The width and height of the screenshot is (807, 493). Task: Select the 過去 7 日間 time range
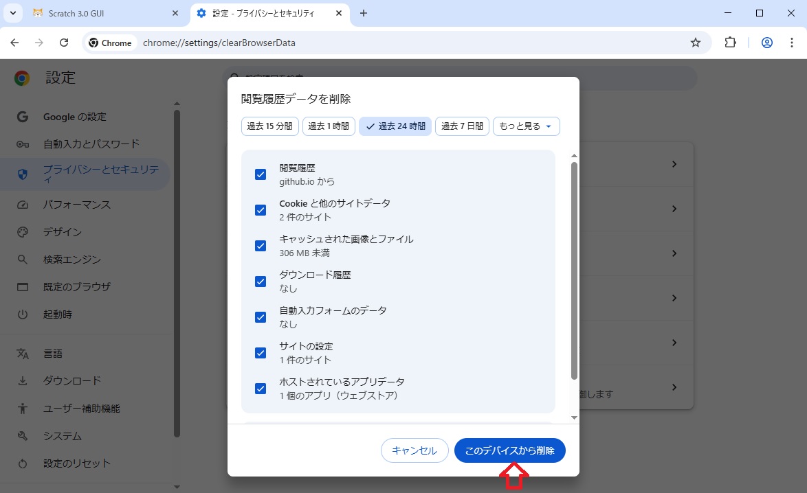click(x=462, y=126)
